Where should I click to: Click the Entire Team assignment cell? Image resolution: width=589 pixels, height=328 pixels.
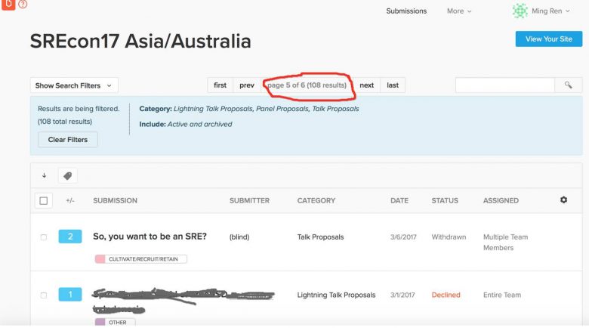502,295
